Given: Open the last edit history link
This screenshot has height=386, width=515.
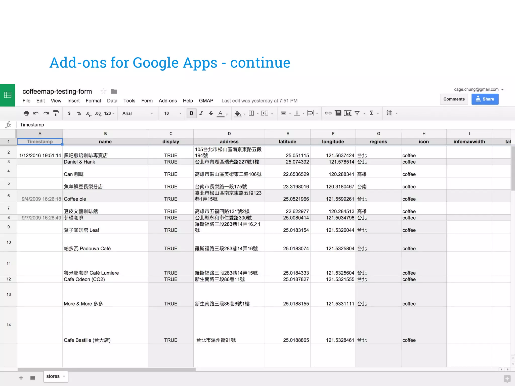Looking at the screenshot, I should click(259, 101).
